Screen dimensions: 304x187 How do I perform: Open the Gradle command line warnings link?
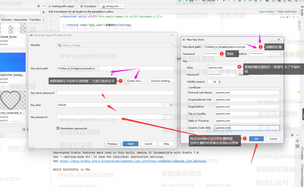point(133,161)
